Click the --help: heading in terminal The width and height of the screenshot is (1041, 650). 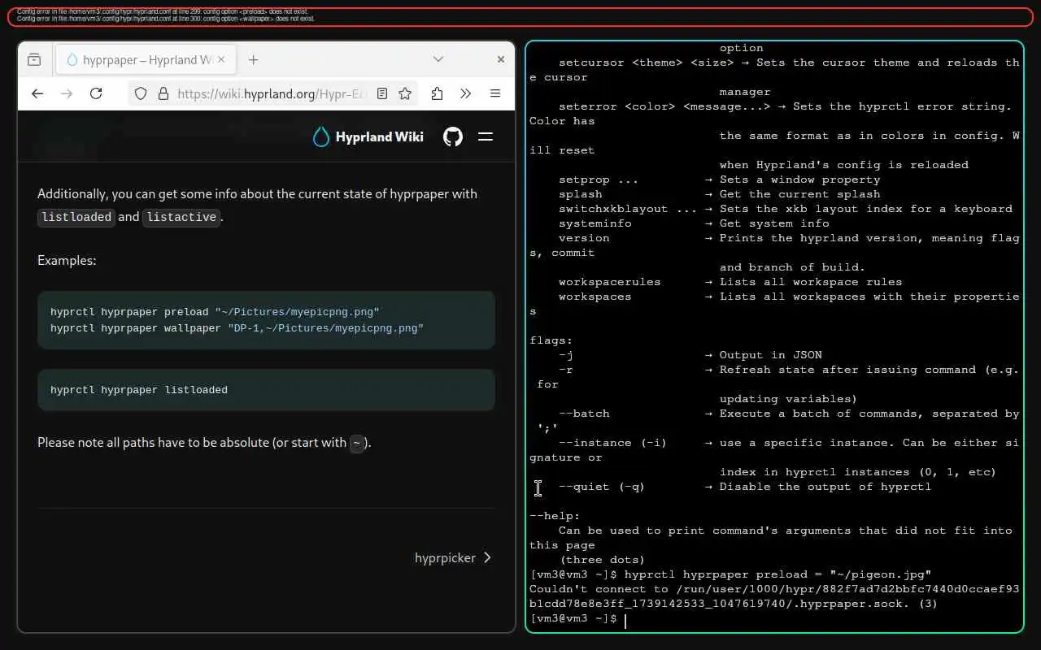point(555,516)
